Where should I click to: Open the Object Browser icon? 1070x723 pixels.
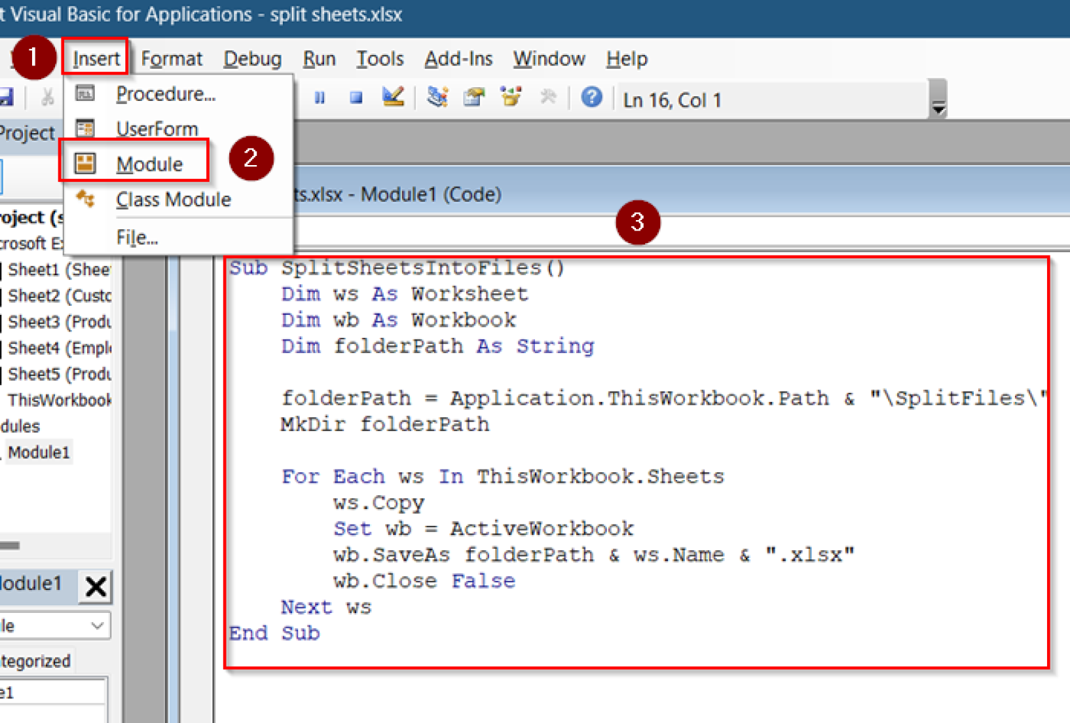[512, 98]
